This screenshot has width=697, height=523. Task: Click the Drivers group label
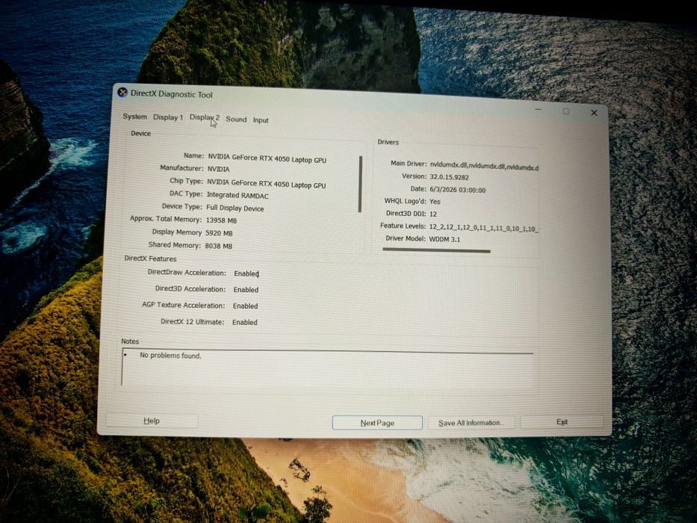click(x=388, y=142)
